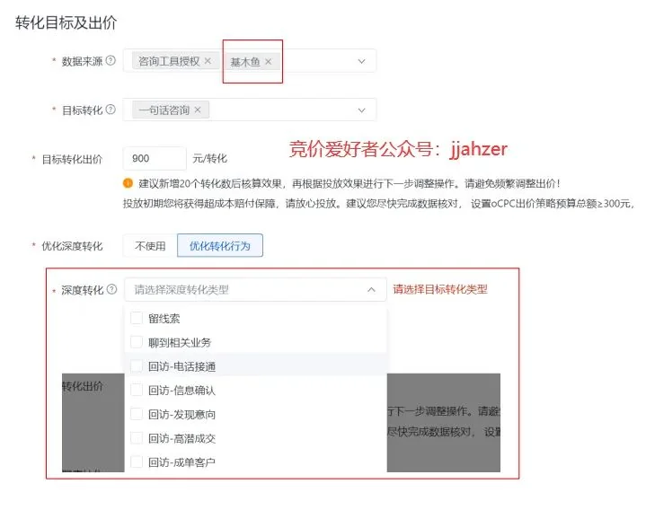The image size is (646, 510).
Task: Check the 回访-成单客户 option
Action: 137,462
